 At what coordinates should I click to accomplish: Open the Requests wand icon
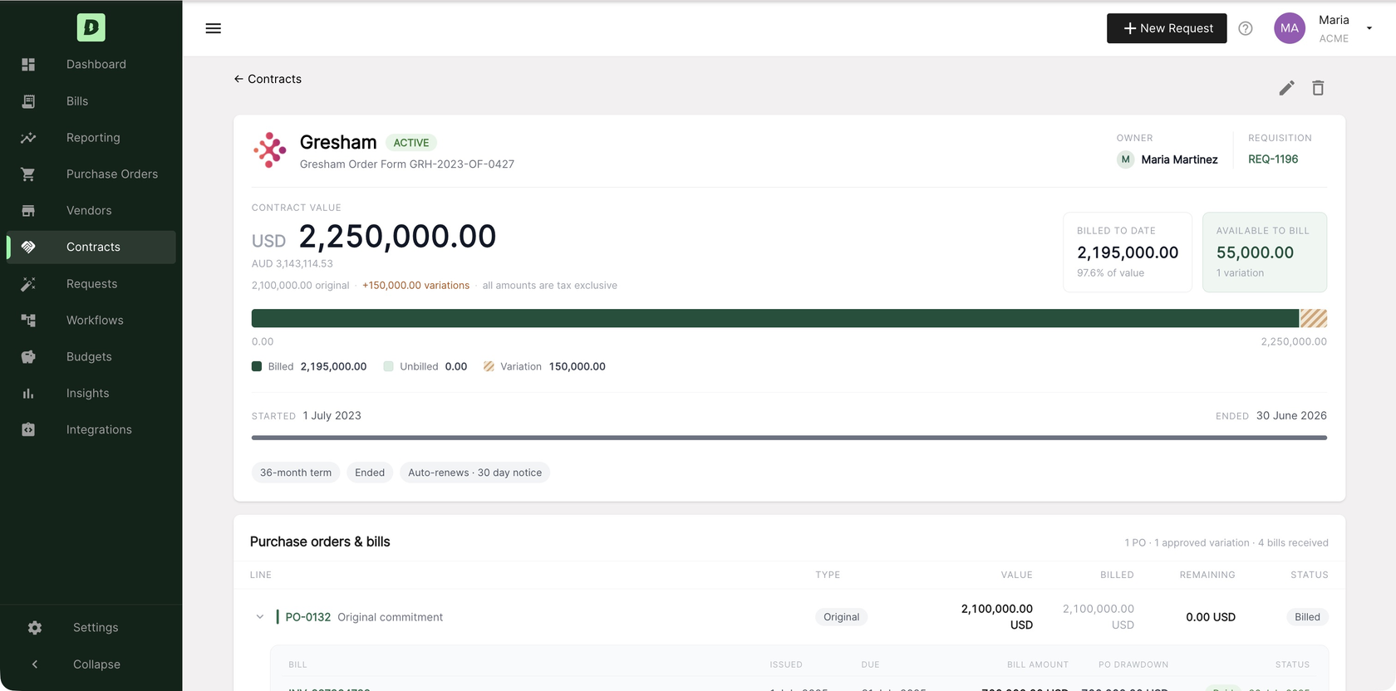28,283
